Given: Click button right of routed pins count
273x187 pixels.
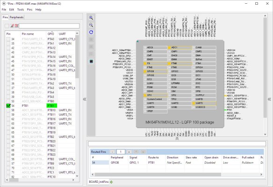Looking at the screenshot, I should click(129, 152).
